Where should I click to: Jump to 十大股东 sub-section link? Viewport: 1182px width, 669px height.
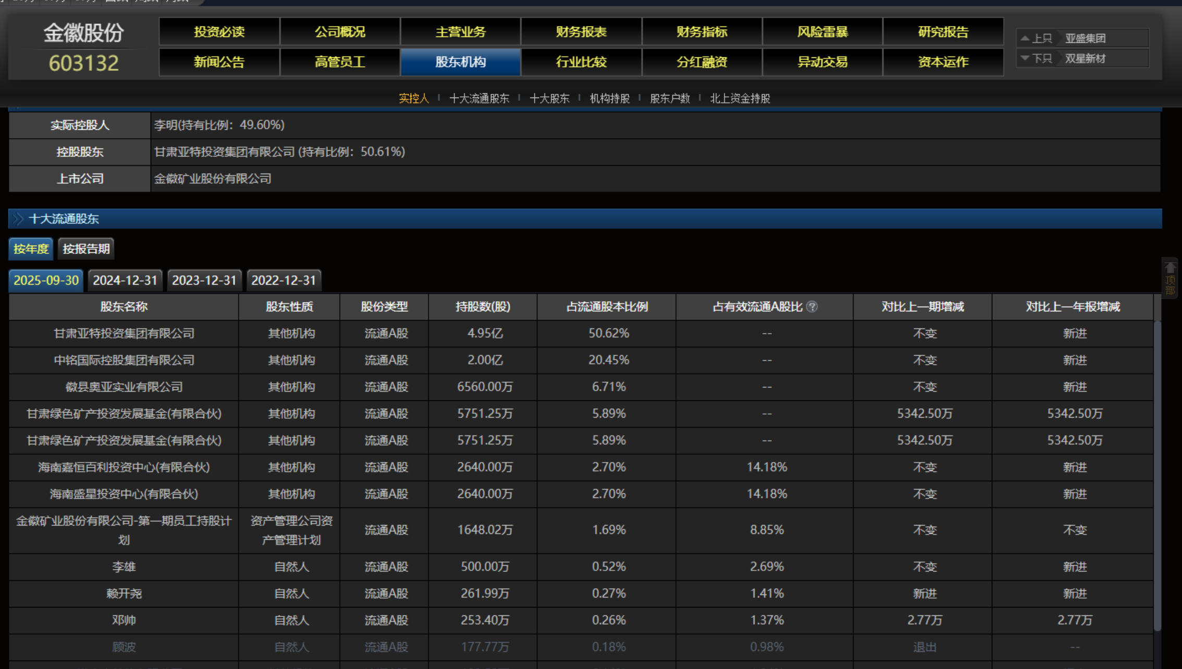coord(549,99)
